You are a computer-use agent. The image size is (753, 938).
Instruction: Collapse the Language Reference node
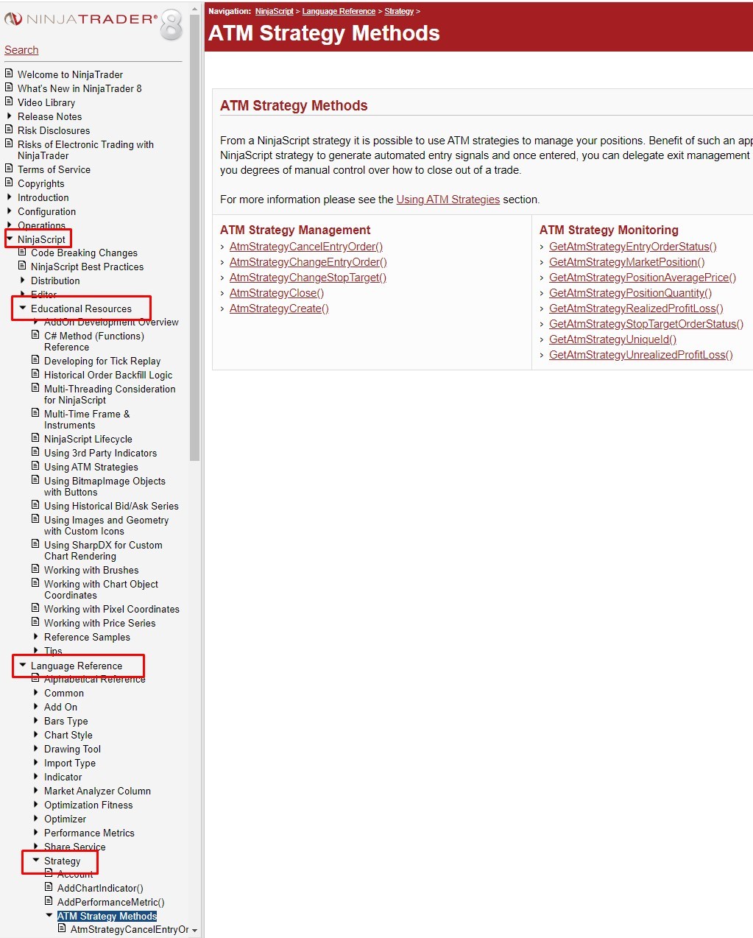(23, 665)
